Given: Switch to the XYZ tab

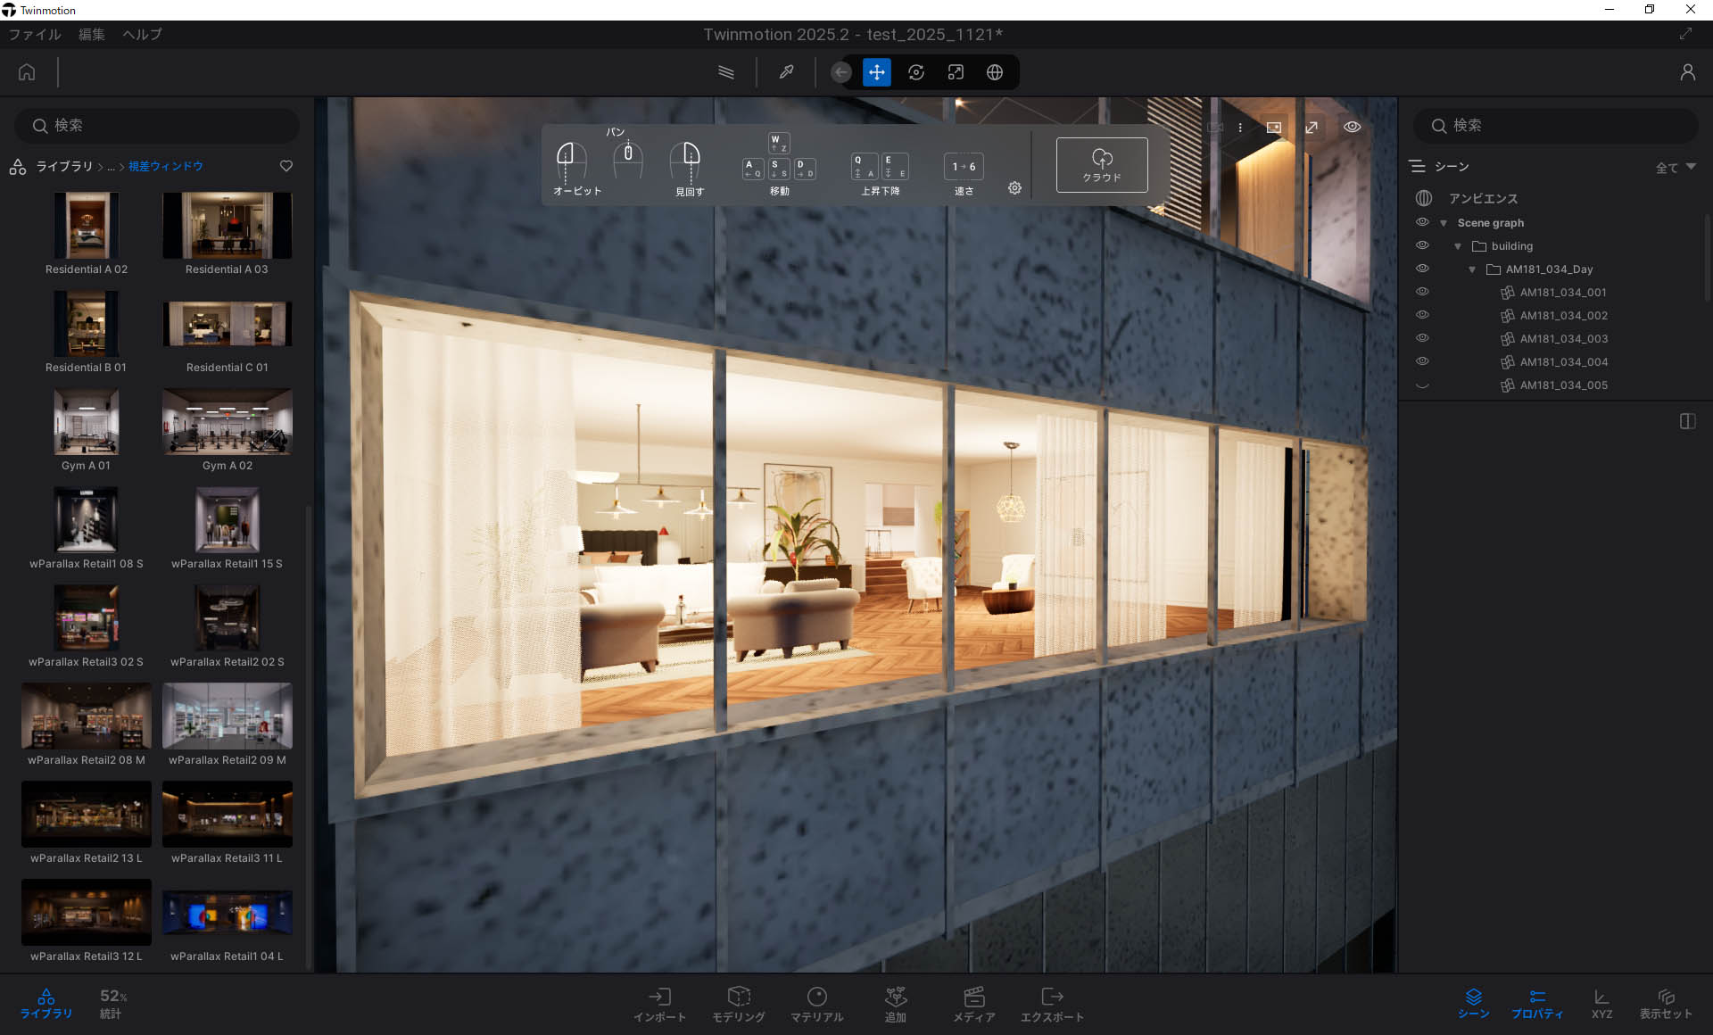Looking at the screenshot, I should tap(1601, 1003).
